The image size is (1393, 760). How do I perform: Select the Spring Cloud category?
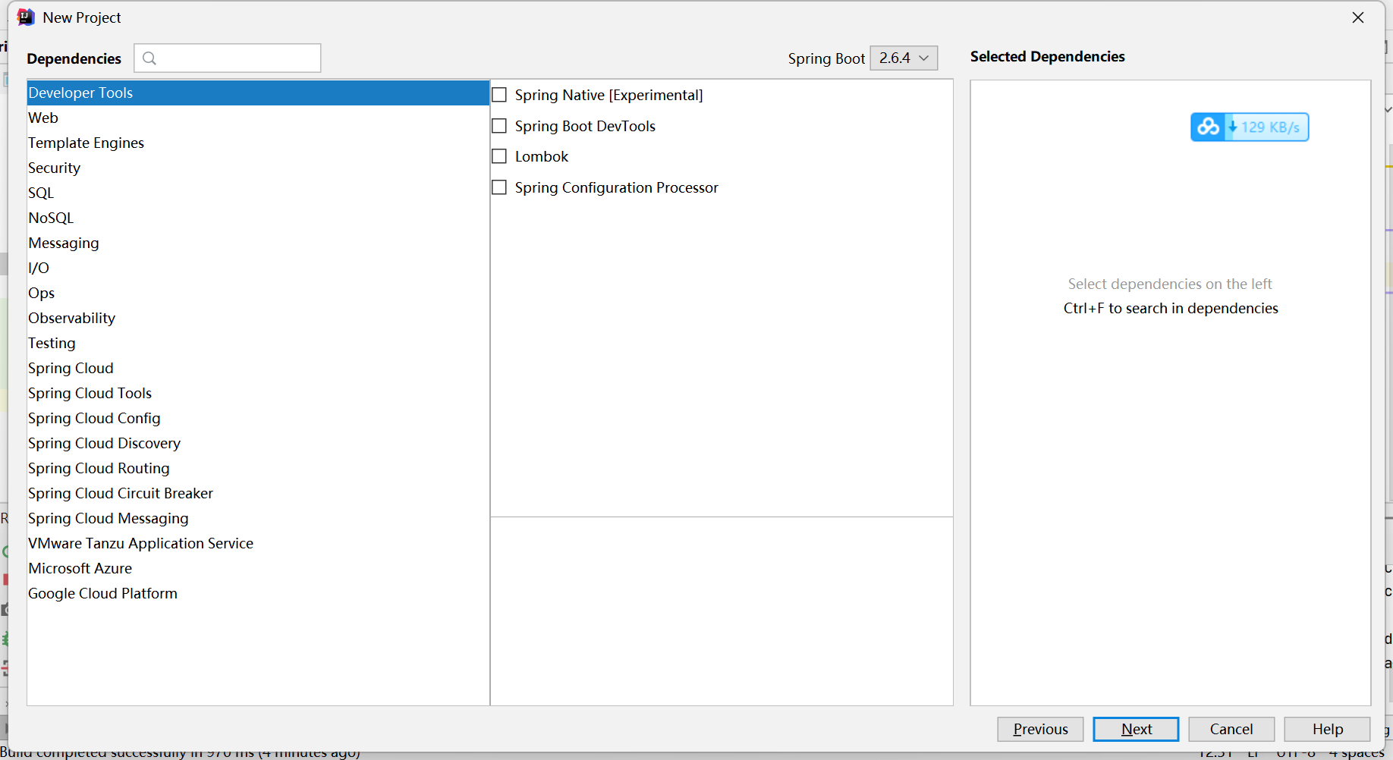point(258,368)
